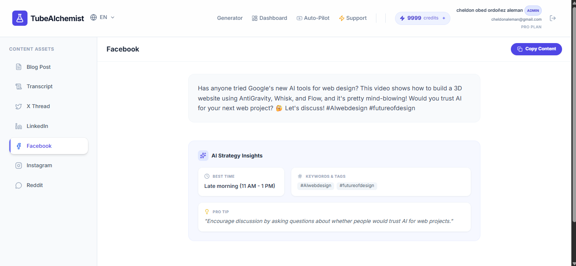Select the Transcript asset
The height and width of the screenshot is (266, 576).
click(39, 87)
